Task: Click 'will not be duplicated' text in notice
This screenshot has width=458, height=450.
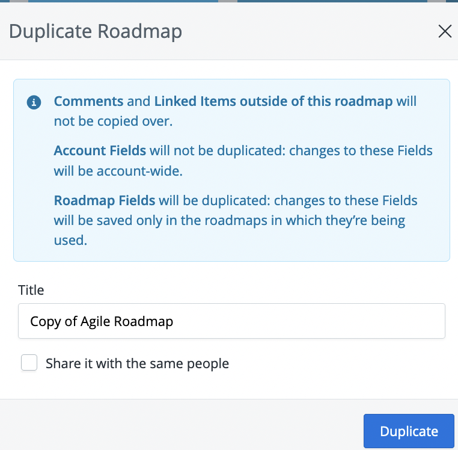Action: (x=217, y=151)
